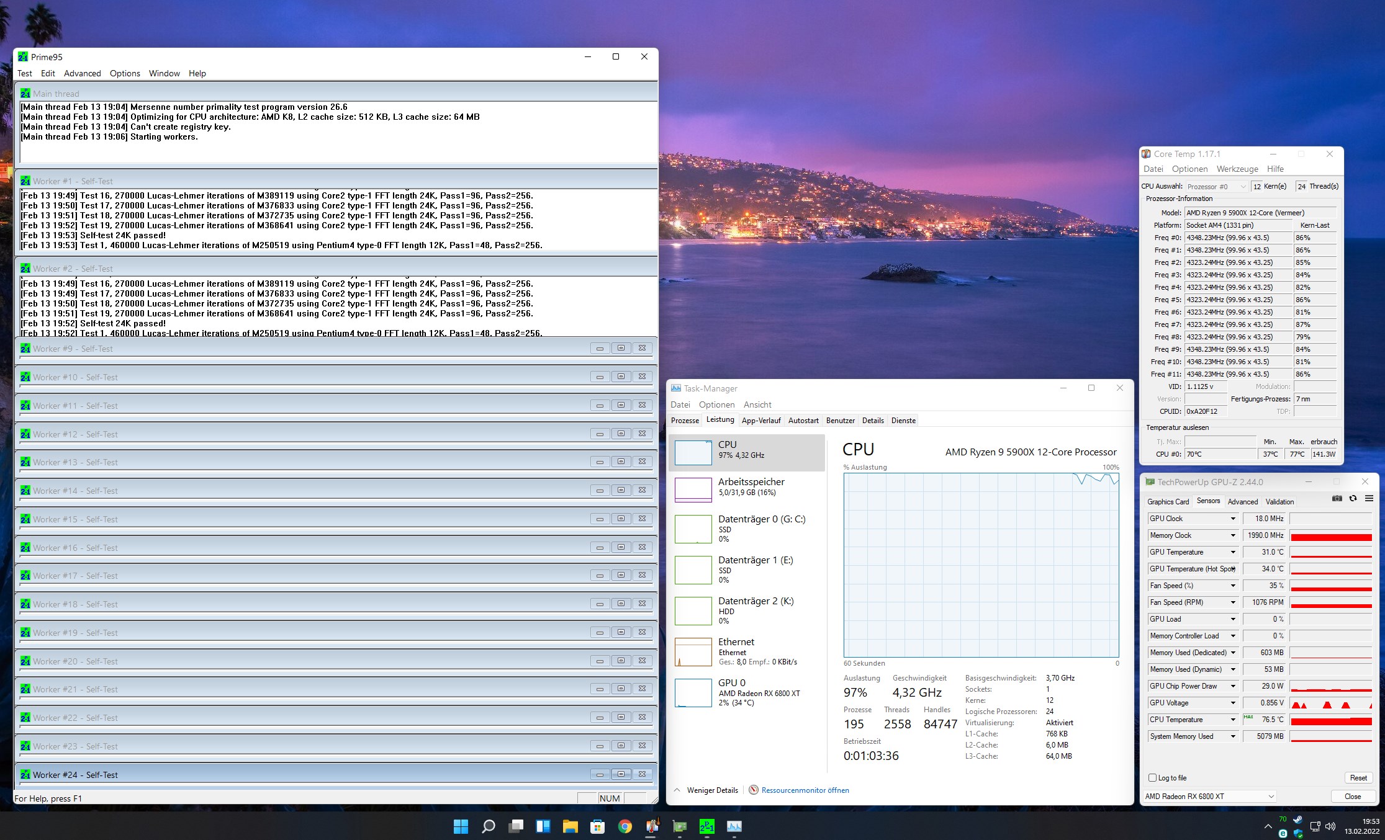Open the Ressourcenmonitor öffnen link

(805, 790)
